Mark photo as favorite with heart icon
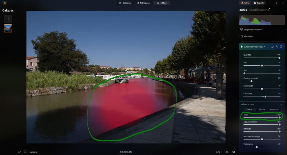Image resolution: width=287 pixels, height=155 pixels. (19, 152)
